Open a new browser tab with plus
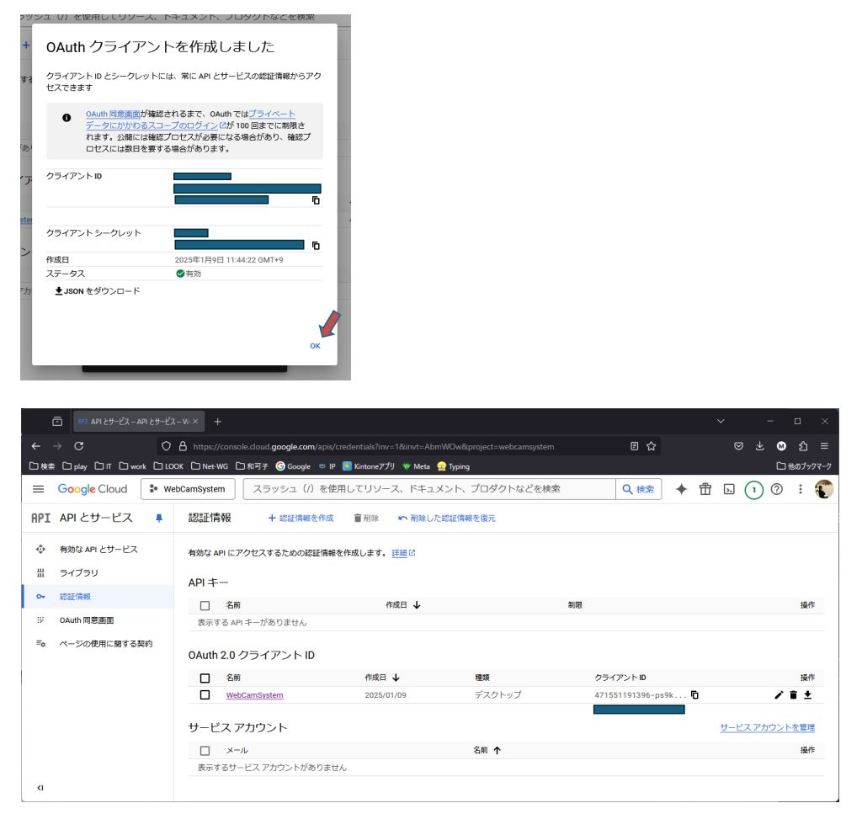This screenshot has height=819, width=862. click(218, 422)
